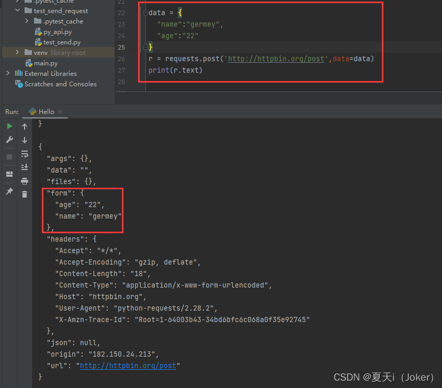This screenshot has width=442, height=388.
Task: Collapse the test_send_request folder
Action: coord(18,10)
